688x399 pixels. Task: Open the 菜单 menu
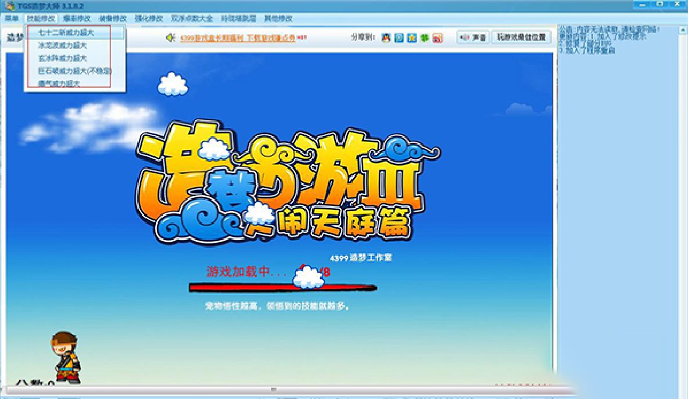[x=11, y=18]
